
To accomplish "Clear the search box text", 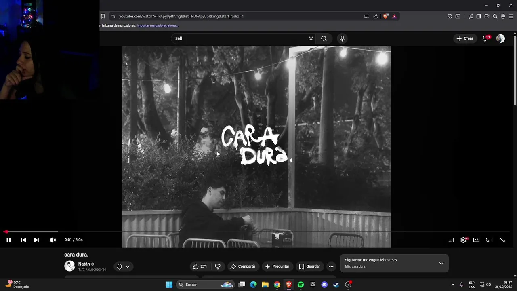I will click(311, 38).
